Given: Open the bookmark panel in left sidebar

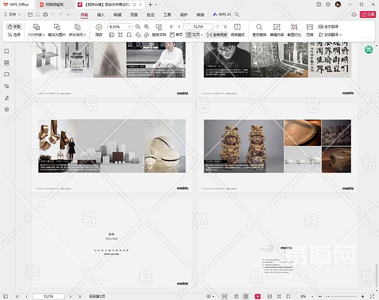Looking at the screenshot, I should click(x=7, y=51).
